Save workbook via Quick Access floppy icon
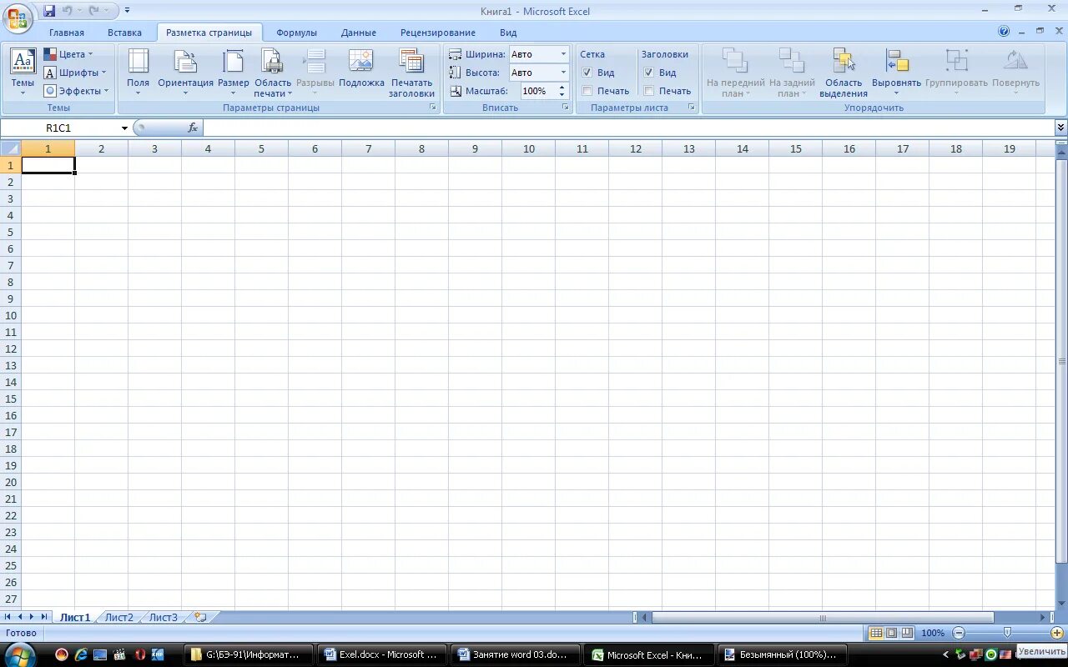Image resolution: width=1068 pixels, height=667 pixels. [x=49, y=11]
